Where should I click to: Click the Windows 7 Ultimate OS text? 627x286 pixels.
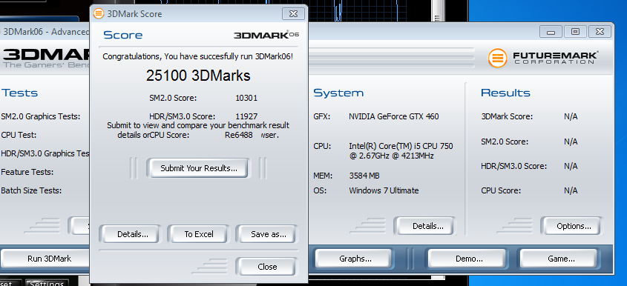tap(384, 190)
